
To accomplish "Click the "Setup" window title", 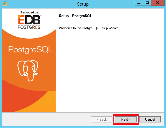I will click(83, 4).
